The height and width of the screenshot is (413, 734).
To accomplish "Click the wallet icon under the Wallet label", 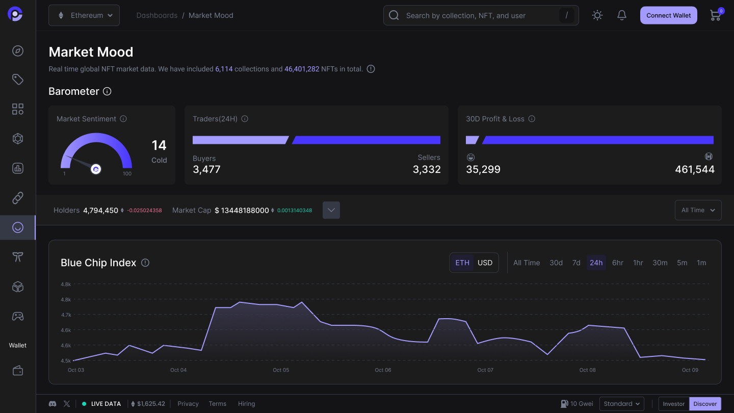I will [x=18, y=370].
